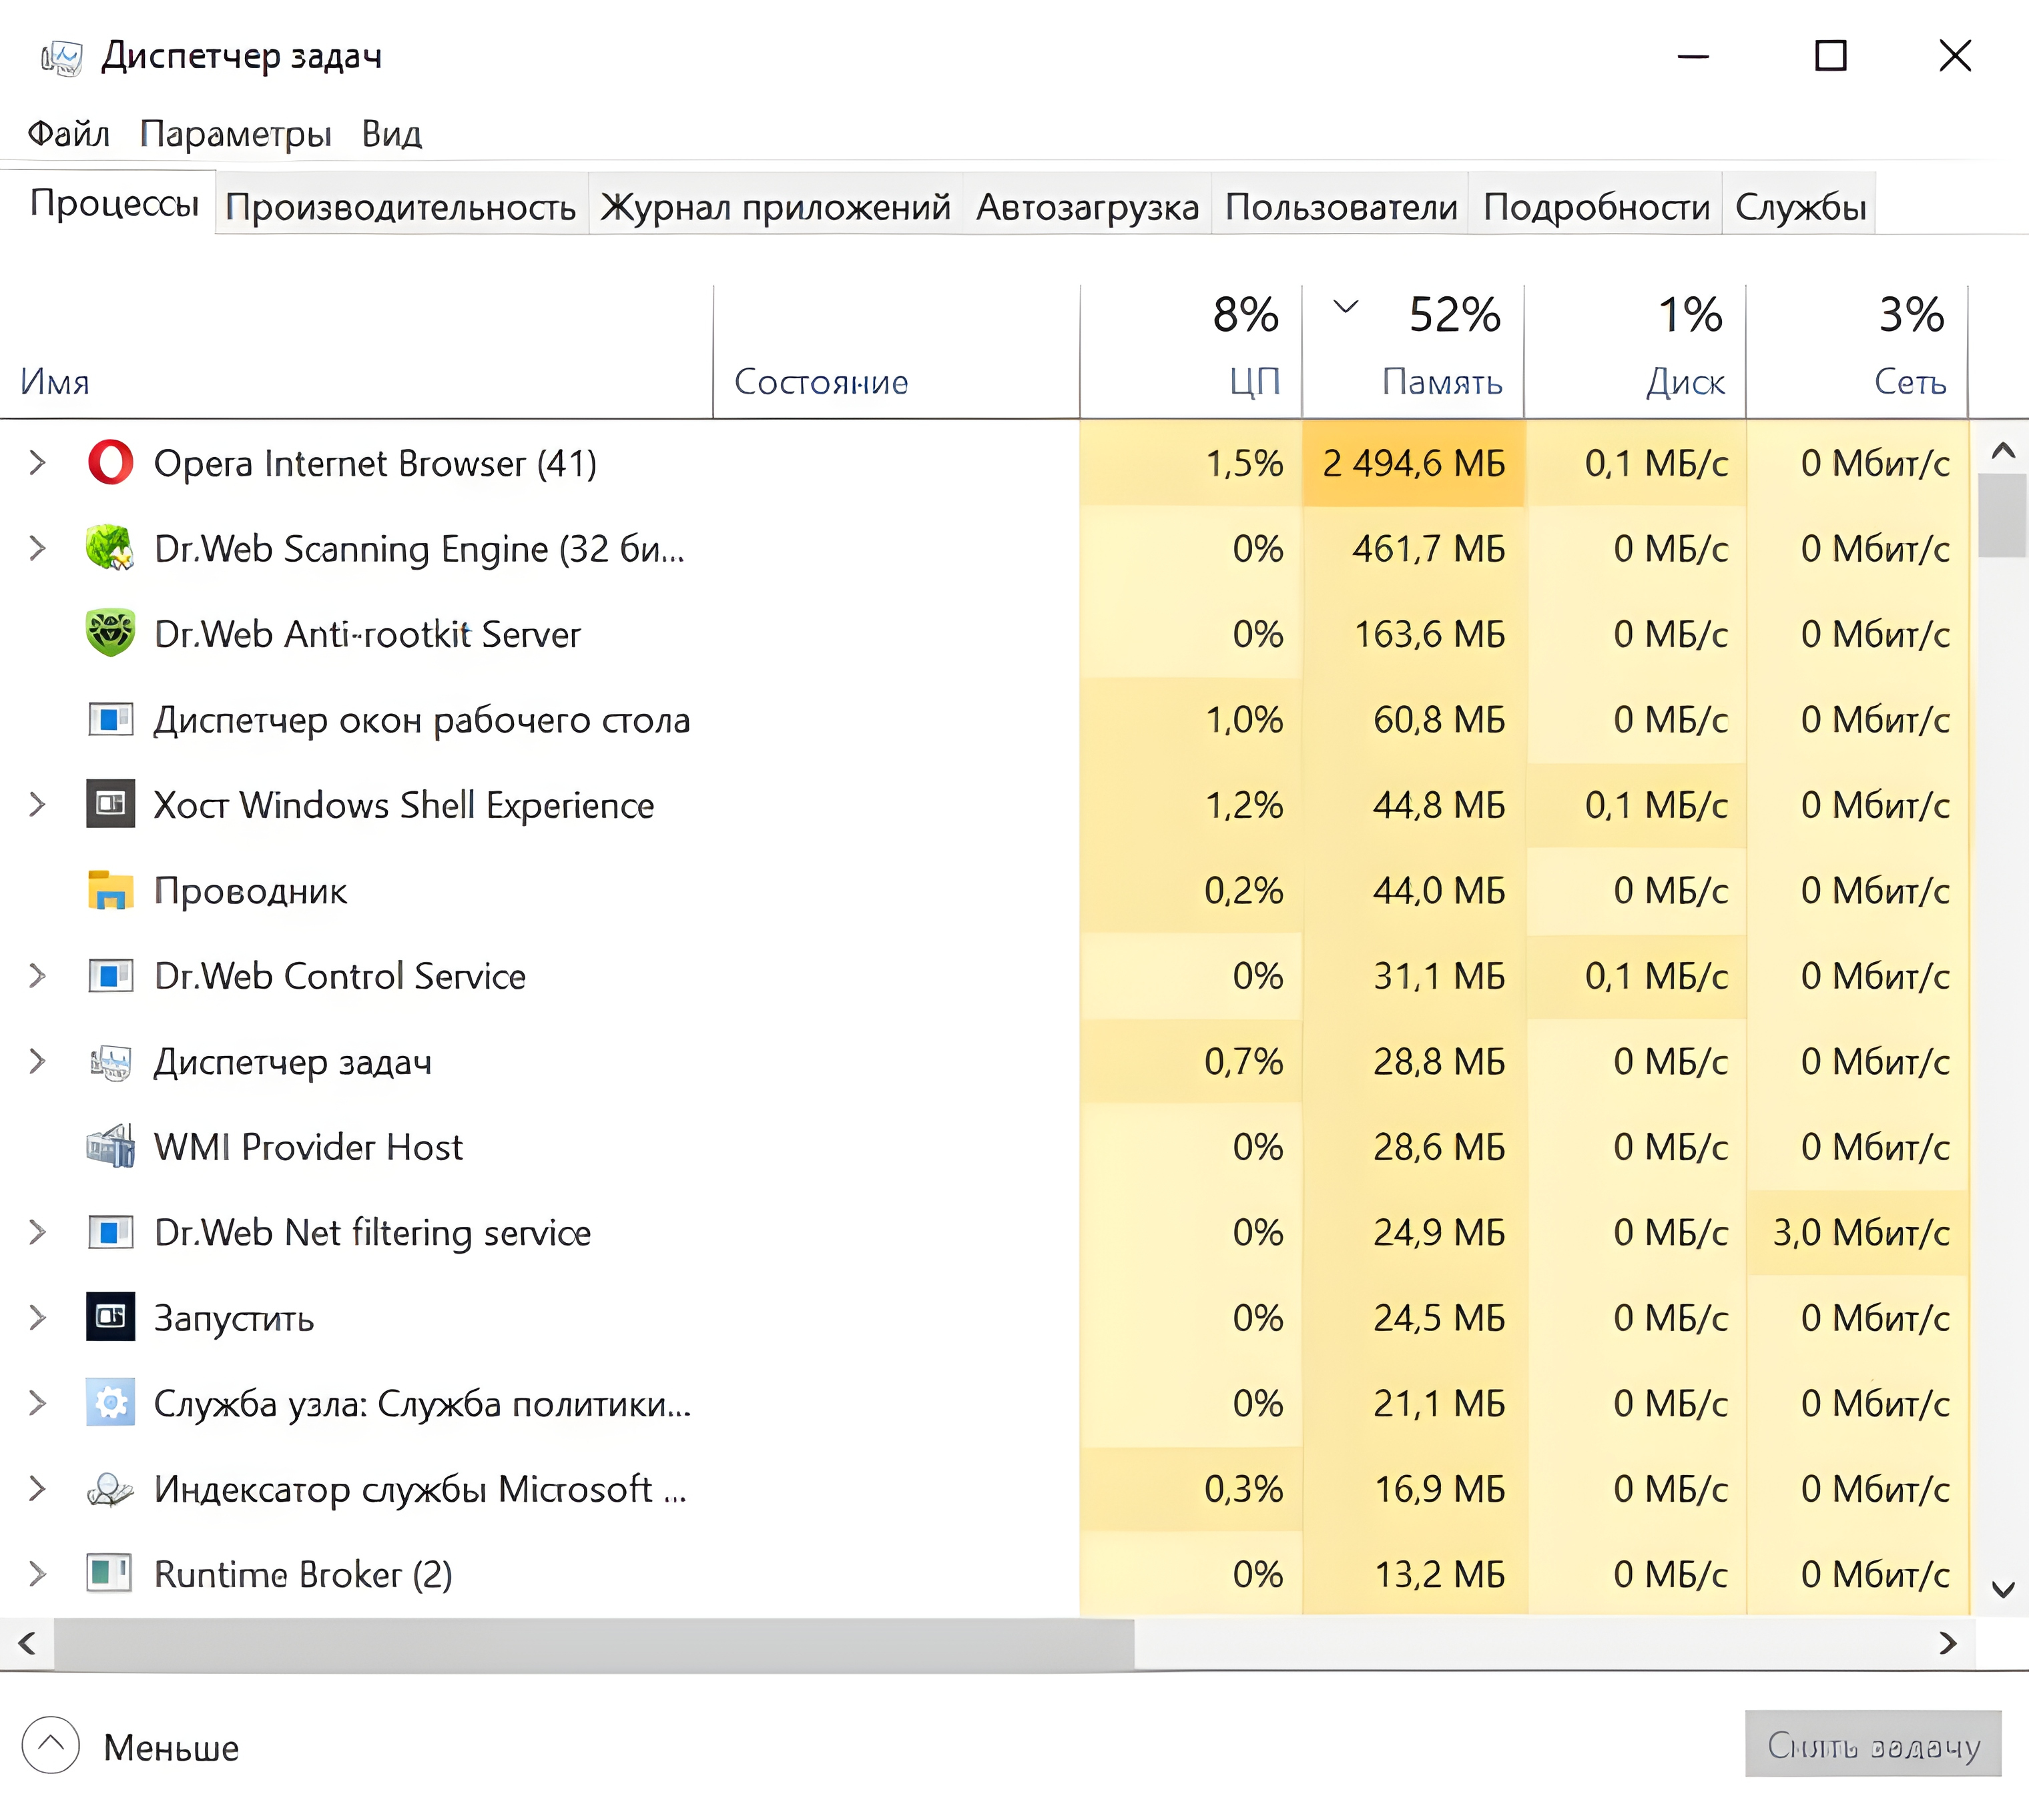Sort by the Имя column header

coord(356,352)
